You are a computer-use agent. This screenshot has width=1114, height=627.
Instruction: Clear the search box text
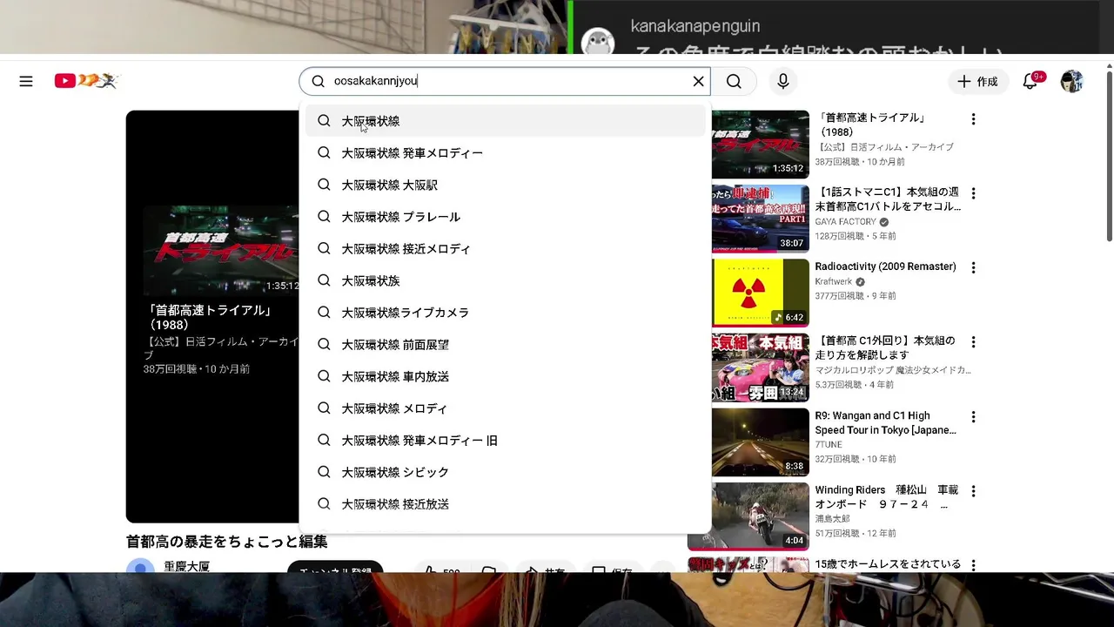click(x=698, y=81)
